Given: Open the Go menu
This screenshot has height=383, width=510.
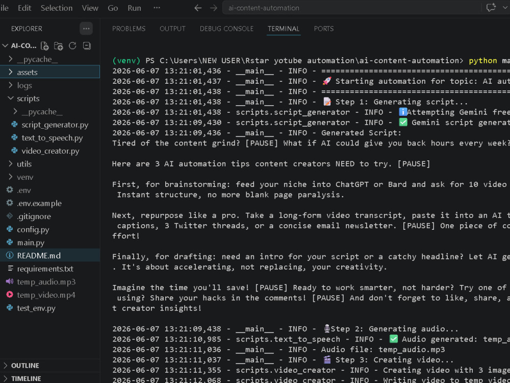Looking at the screenshot, I should [x=113, y=8].
